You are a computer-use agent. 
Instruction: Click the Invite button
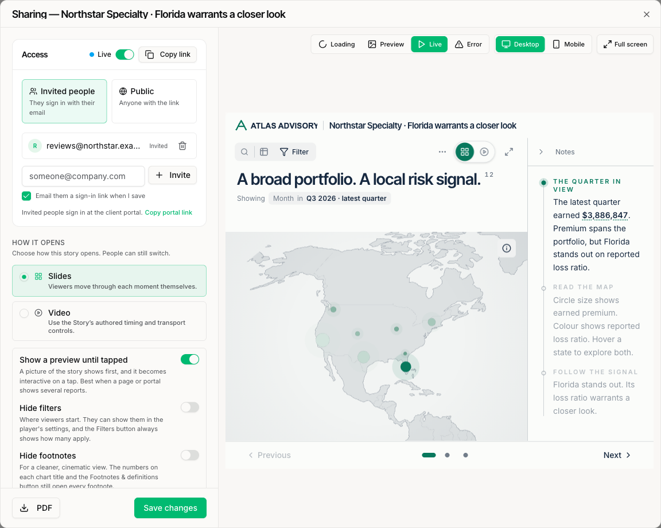point(173,175)
